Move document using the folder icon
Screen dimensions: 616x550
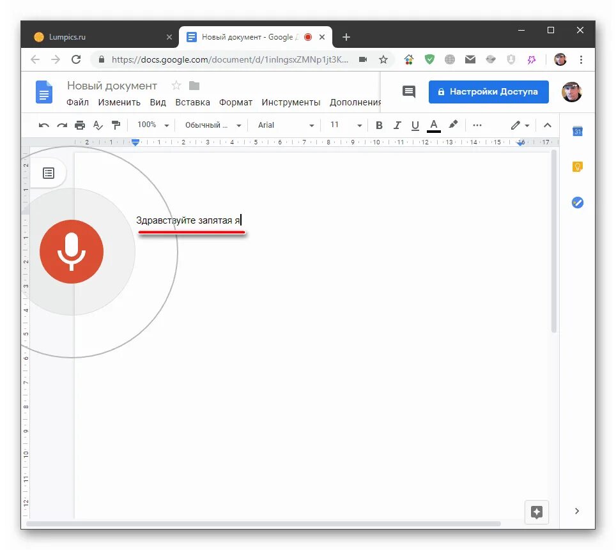coord(194,86)
